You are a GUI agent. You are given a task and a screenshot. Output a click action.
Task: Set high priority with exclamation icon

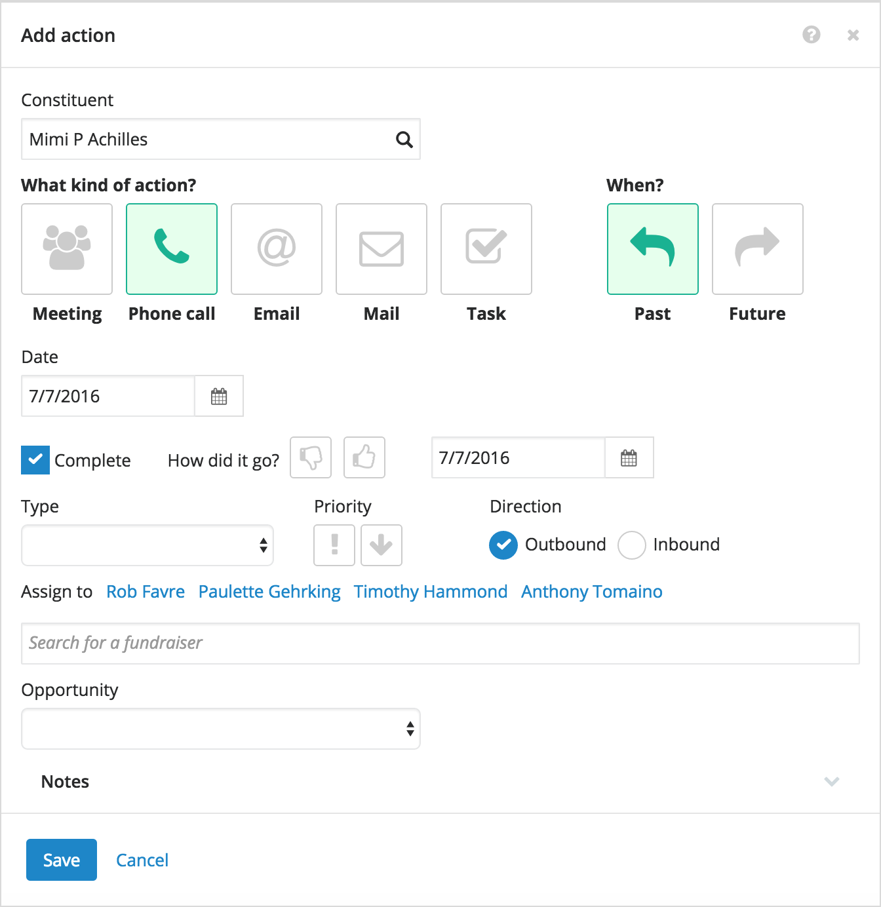tap(334, 545)
